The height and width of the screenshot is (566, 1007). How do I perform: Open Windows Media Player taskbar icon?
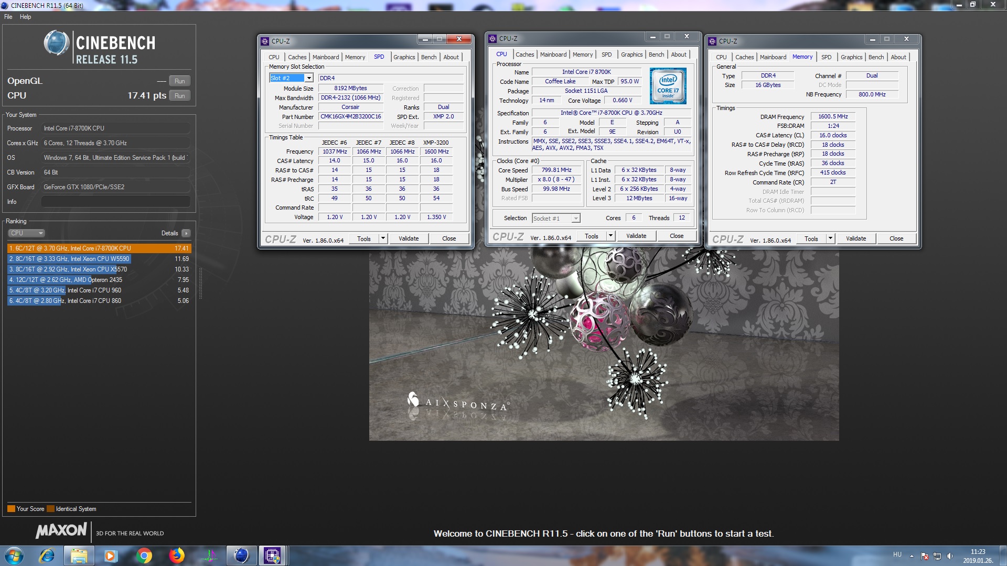[111, 556]
